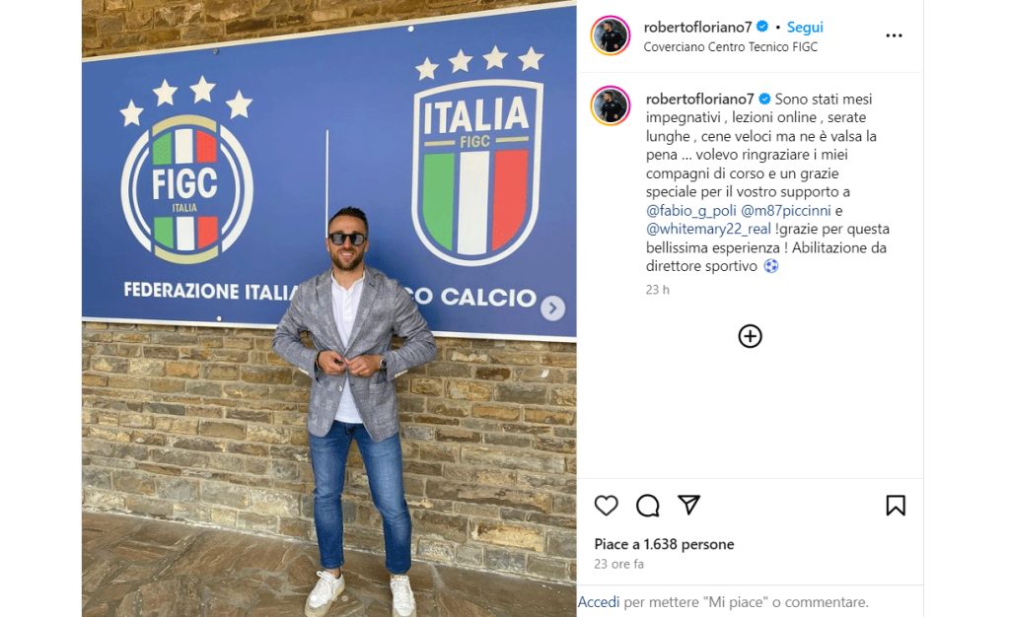1010x617 pixels.
Task: Open robertofloriano7 username in header
Action: [697, 27]
